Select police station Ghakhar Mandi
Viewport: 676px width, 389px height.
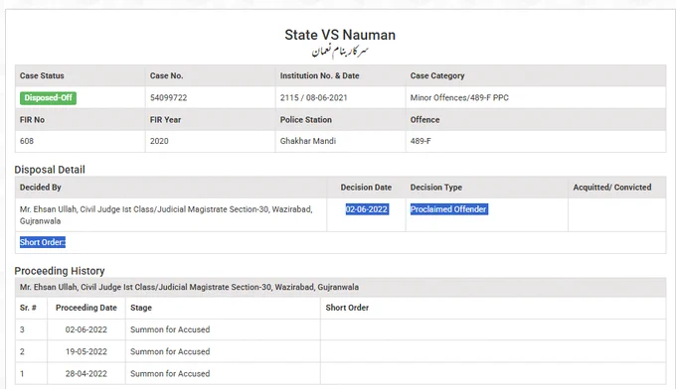coord(308,141)
